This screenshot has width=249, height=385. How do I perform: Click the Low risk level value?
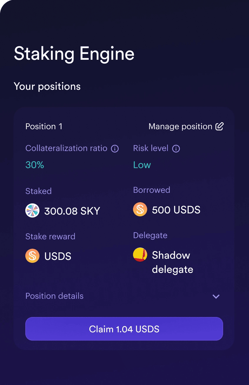pos(142,165)
